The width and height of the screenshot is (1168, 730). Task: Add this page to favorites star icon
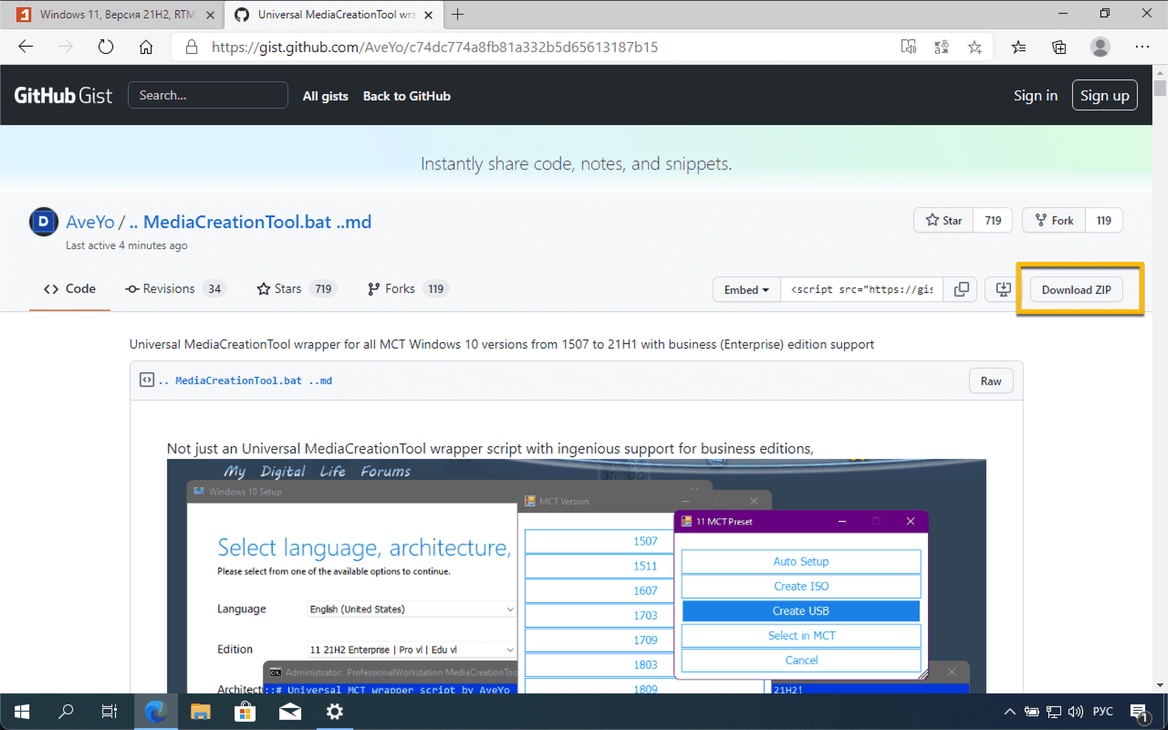974,47
